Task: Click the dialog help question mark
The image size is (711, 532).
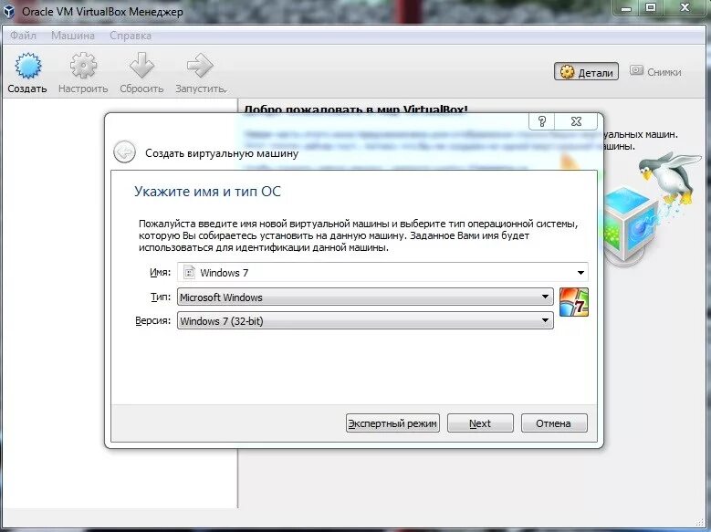Action: coord(541,121)
